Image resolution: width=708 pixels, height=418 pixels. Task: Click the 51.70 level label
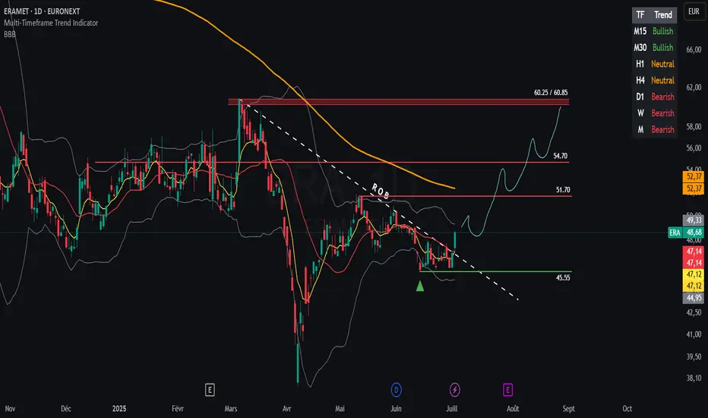coord(563,190)
